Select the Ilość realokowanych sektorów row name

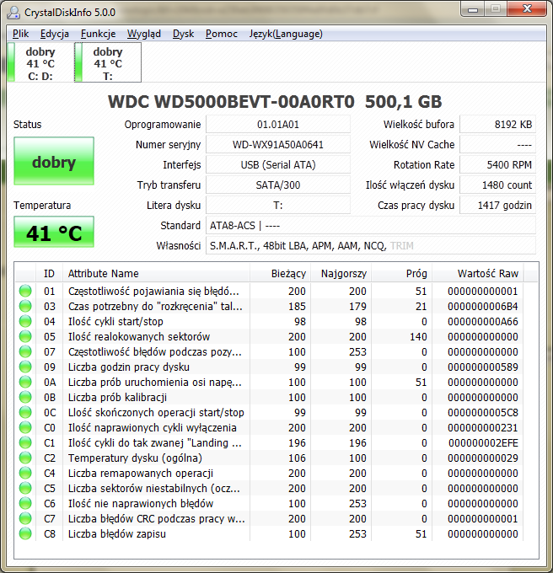139,336
